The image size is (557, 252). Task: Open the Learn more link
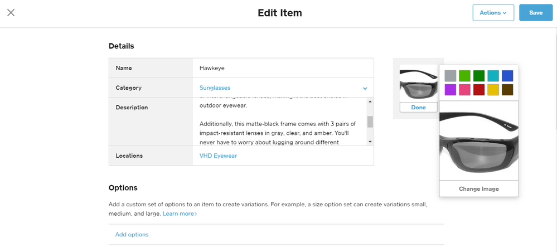(x=180, y=214)
